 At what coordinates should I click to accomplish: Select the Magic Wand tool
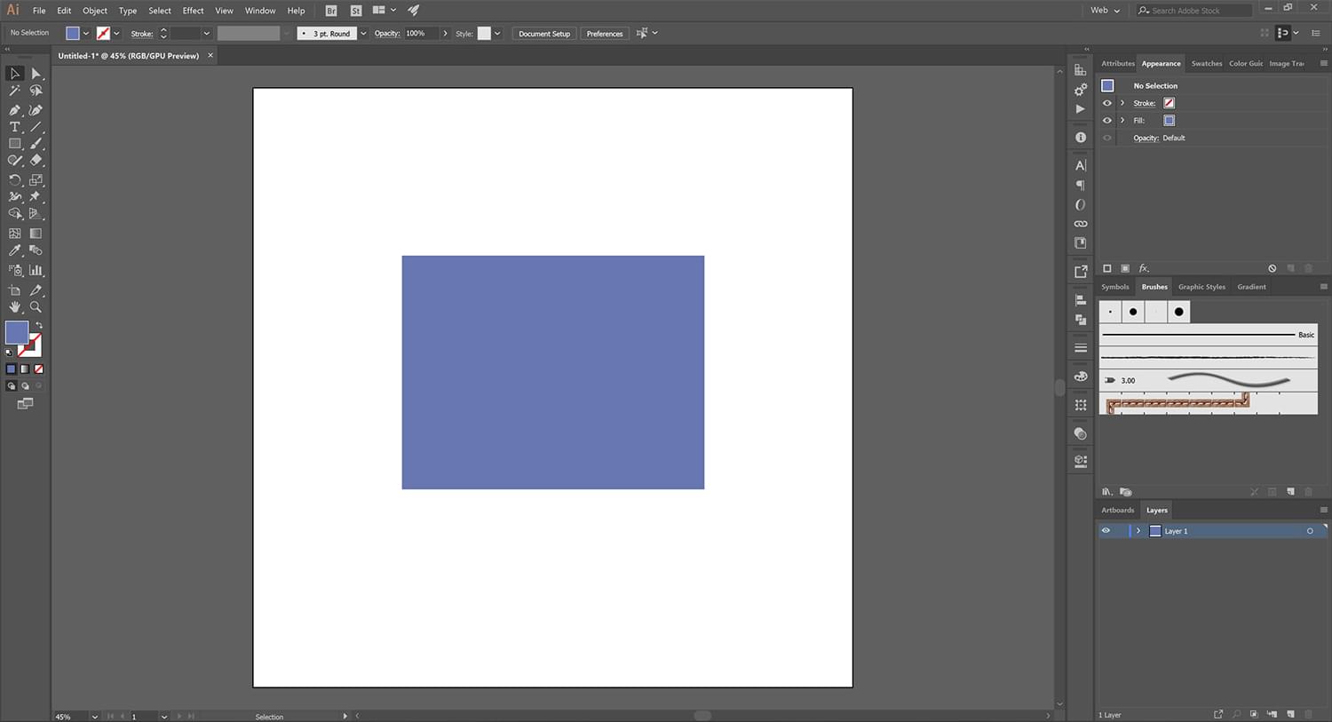click(15, 91)
